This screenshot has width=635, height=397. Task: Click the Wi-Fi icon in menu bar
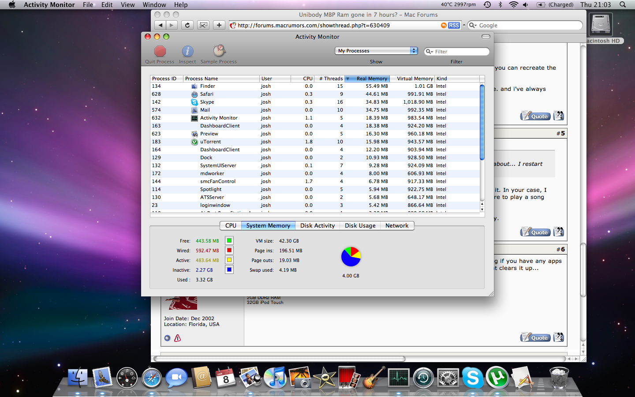pos(513,4)
